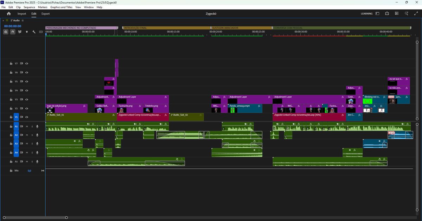Toggle A1 track targeting button
The width and height of the screenshot is (422, 221).
coord(16,126)
